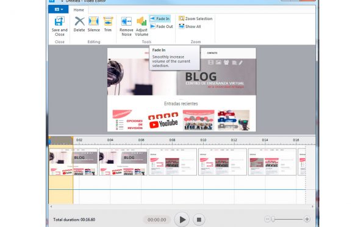355x227 pixels.
Task: Click Zoom Selection in the ribbon
Action: point(196,18)
